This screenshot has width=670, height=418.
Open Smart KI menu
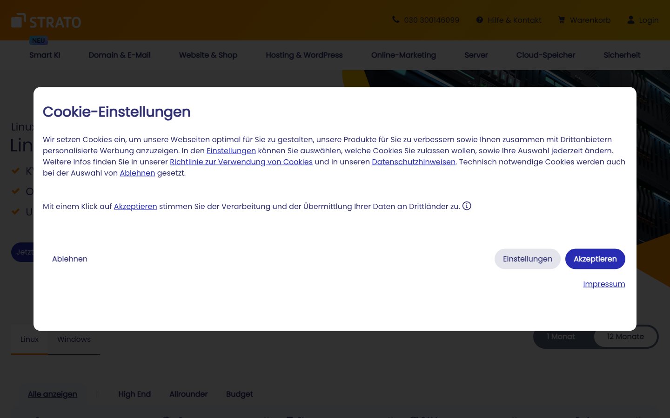(x=45, y=55)
